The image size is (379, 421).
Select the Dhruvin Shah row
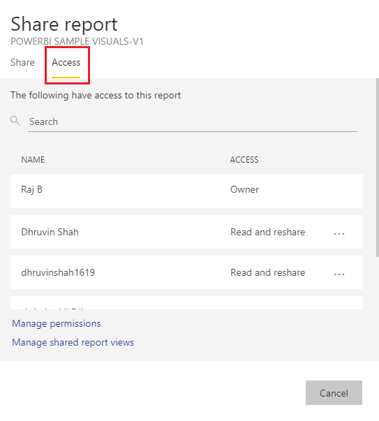186,232
